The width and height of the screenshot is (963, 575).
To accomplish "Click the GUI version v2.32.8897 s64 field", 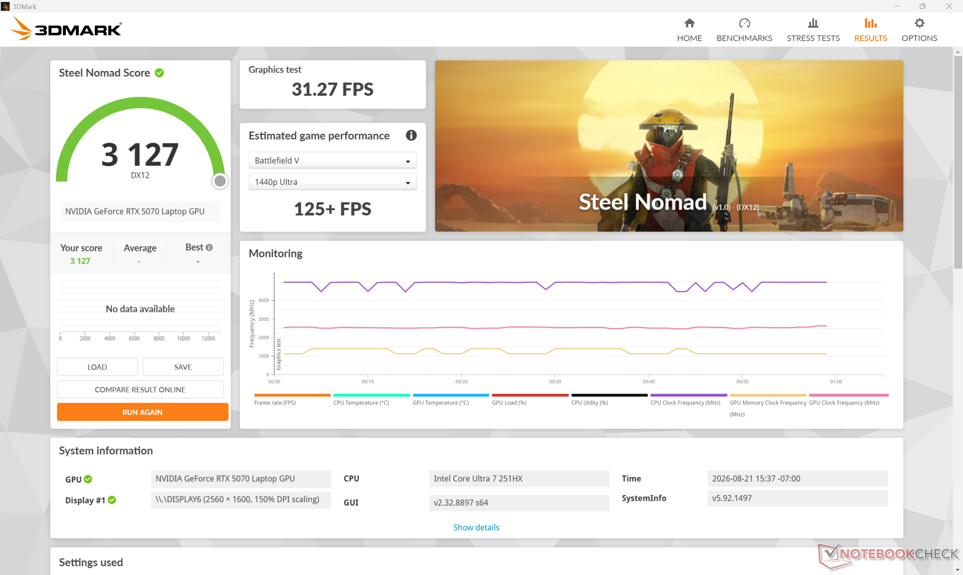I will coord(519,502).
